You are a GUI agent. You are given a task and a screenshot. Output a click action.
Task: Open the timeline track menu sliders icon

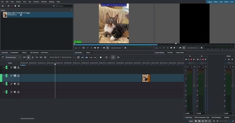coord(3,57)
